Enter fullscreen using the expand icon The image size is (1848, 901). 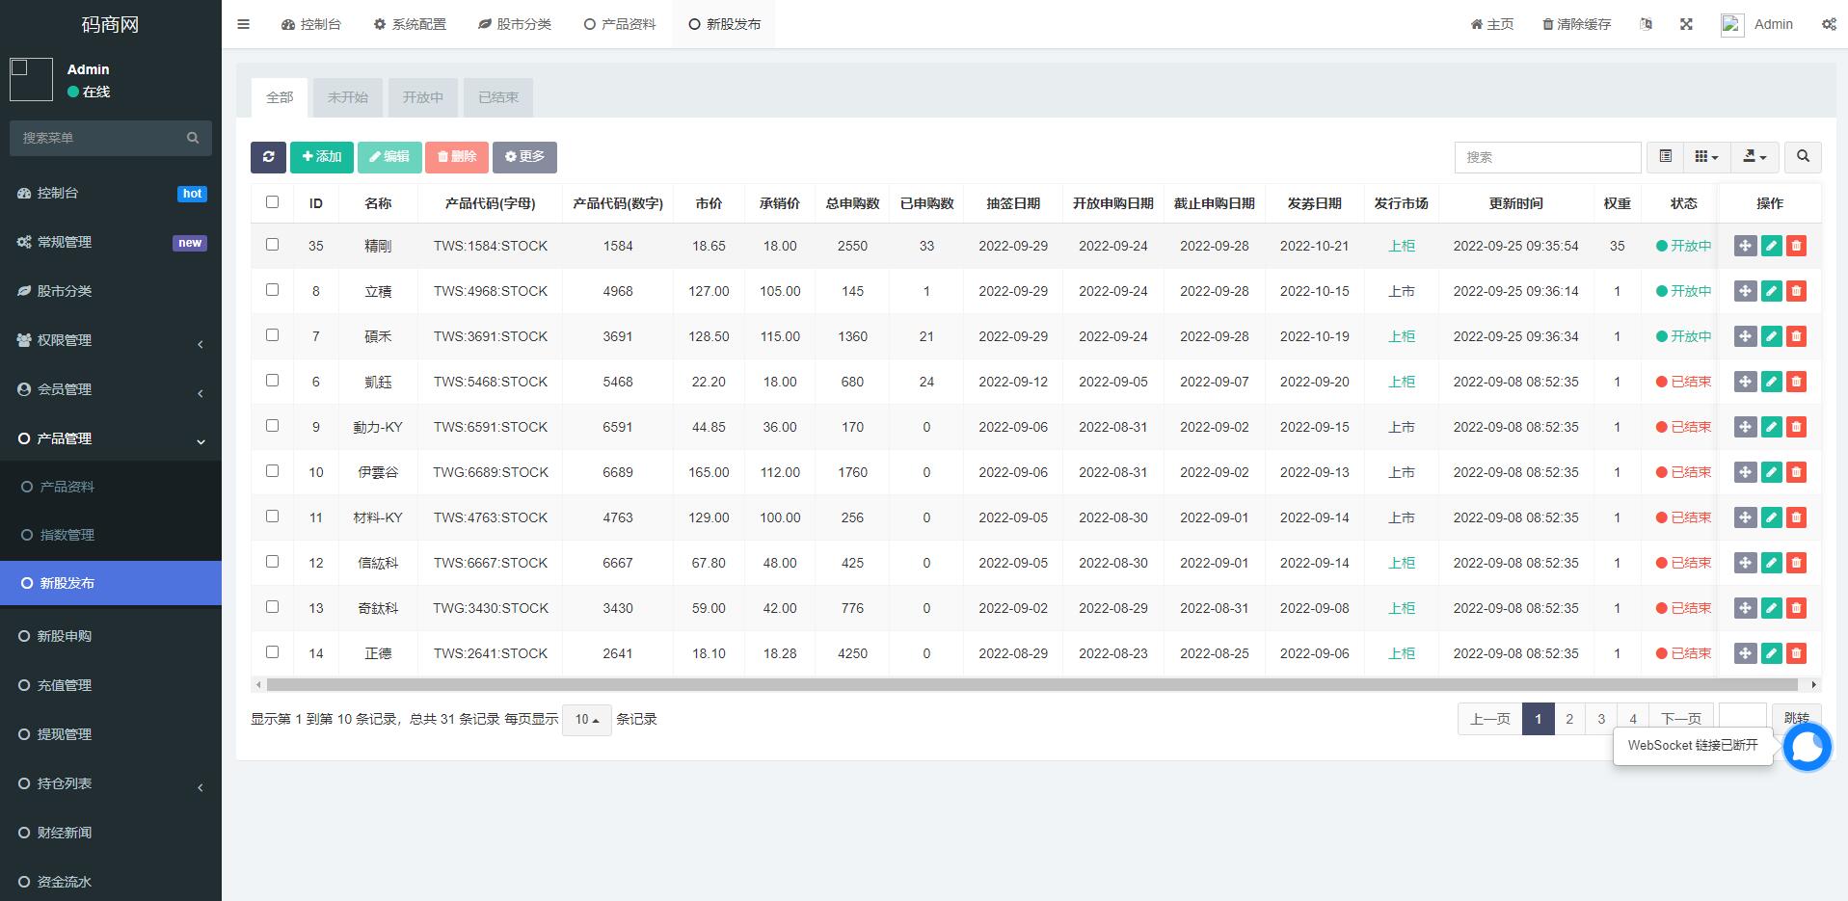(1686, 24)
